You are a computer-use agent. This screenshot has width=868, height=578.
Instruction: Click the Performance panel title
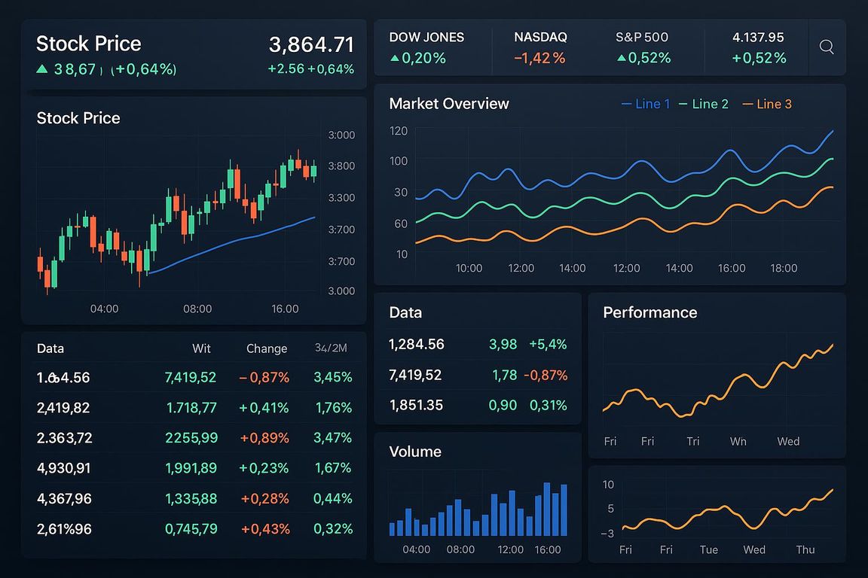pos(649,312)
